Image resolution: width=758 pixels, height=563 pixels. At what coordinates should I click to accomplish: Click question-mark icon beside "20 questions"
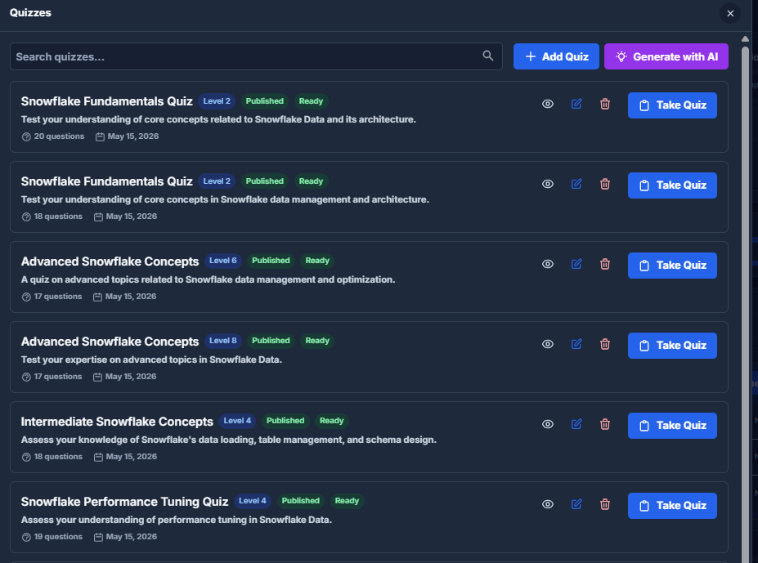click(27, 136)
